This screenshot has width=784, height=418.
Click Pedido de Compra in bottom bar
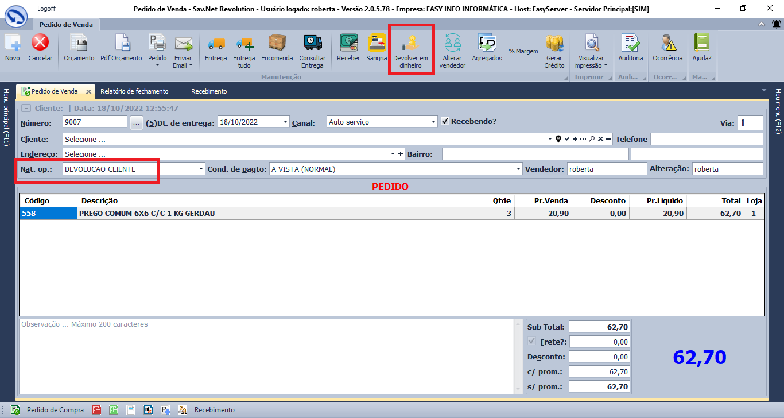(55, 410)
